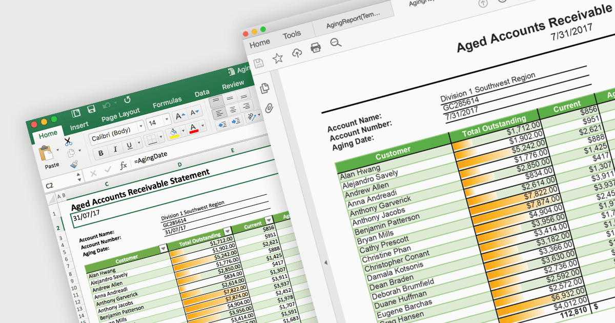Click the Save icon in Excel's title bar
This screenshot has width=615, height=323.
(x=91, y=109)
